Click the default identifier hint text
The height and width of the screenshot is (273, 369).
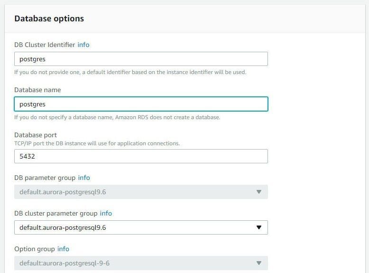(130, 72)
